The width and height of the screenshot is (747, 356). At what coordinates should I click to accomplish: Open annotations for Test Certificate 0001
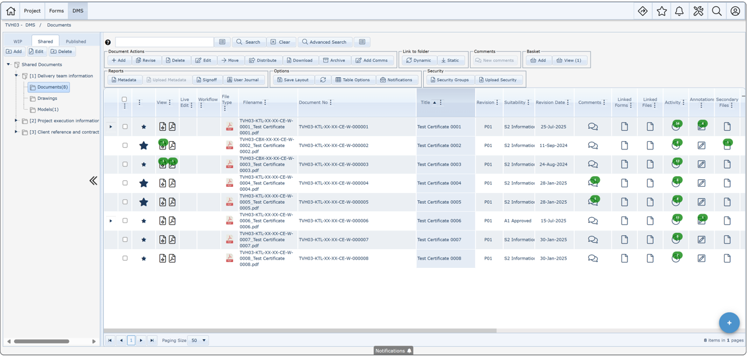(701, 127)
